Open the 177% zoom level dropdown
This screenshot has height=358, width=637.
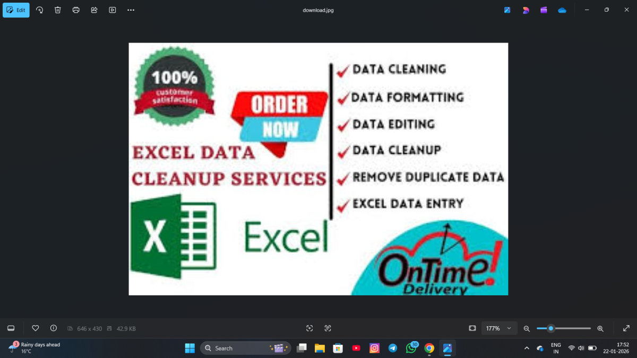pos(499,328)
